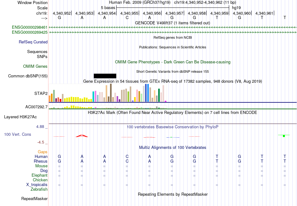The width and height of the screenshot is (297, 206).
Task: Click the ENSG00000269425 gene track label
Action: [x=30, y=32]
